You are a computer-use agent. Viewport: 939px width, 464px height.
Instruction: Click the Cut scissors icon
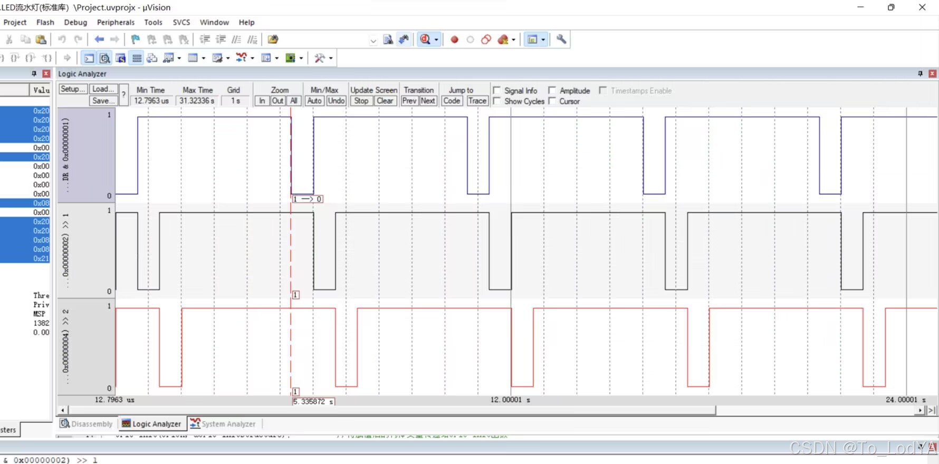click(x=9, y=40)
